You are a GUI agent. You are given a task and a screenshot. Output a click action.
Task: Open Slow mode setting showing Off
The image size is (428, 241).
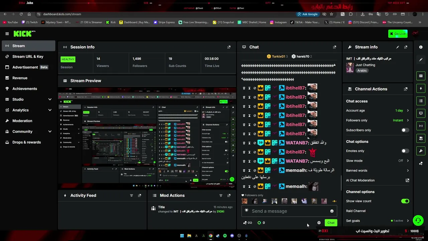pyautogui.click(x=378, y=161)
